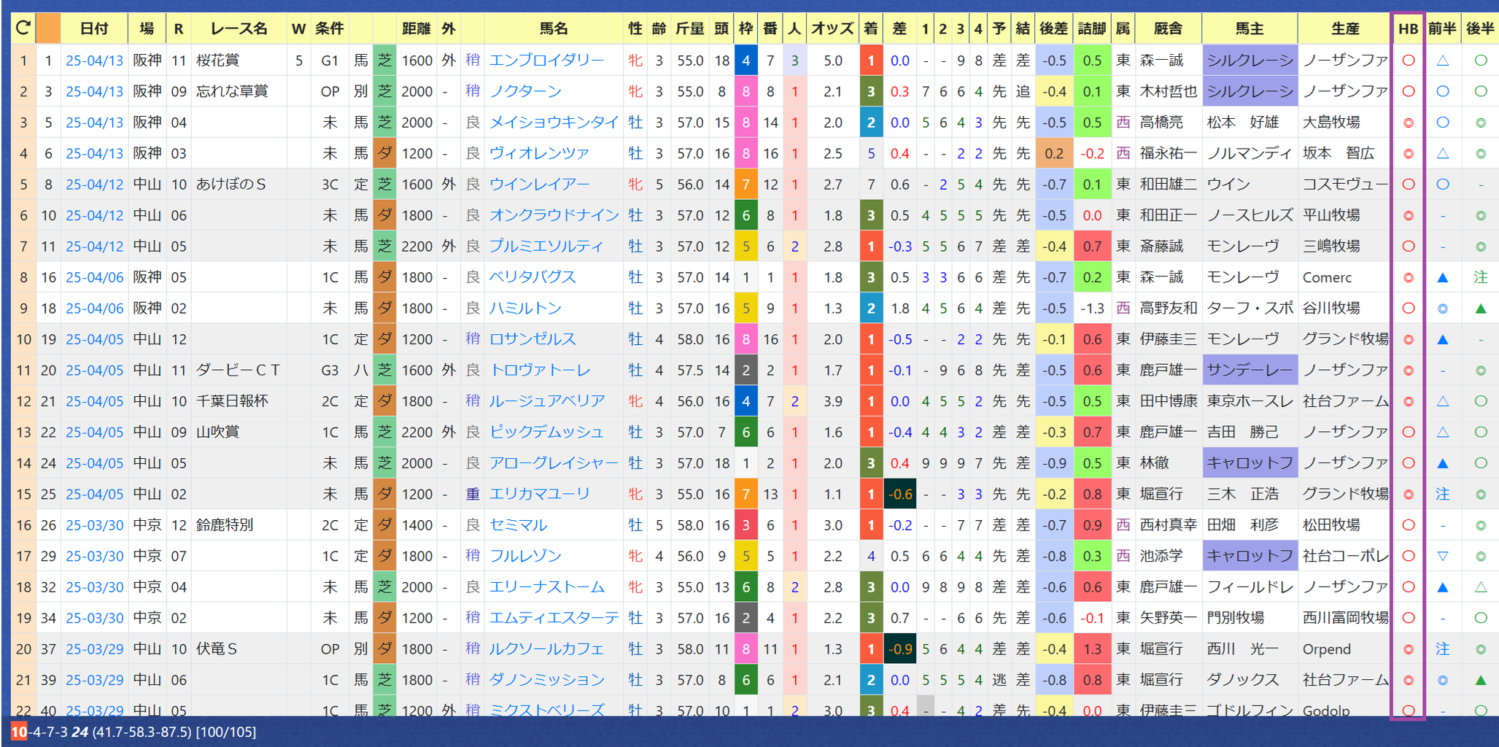Click breeder 西川富岡牧場 cell
The height and width of the screenshot is (747, 1499).
(x=1344, y=619)
